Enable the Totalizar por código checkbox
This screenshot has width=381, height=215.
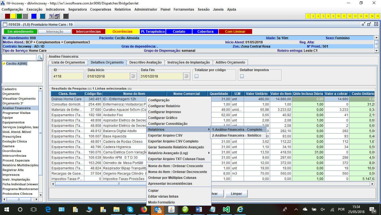[x=196, y=76]
